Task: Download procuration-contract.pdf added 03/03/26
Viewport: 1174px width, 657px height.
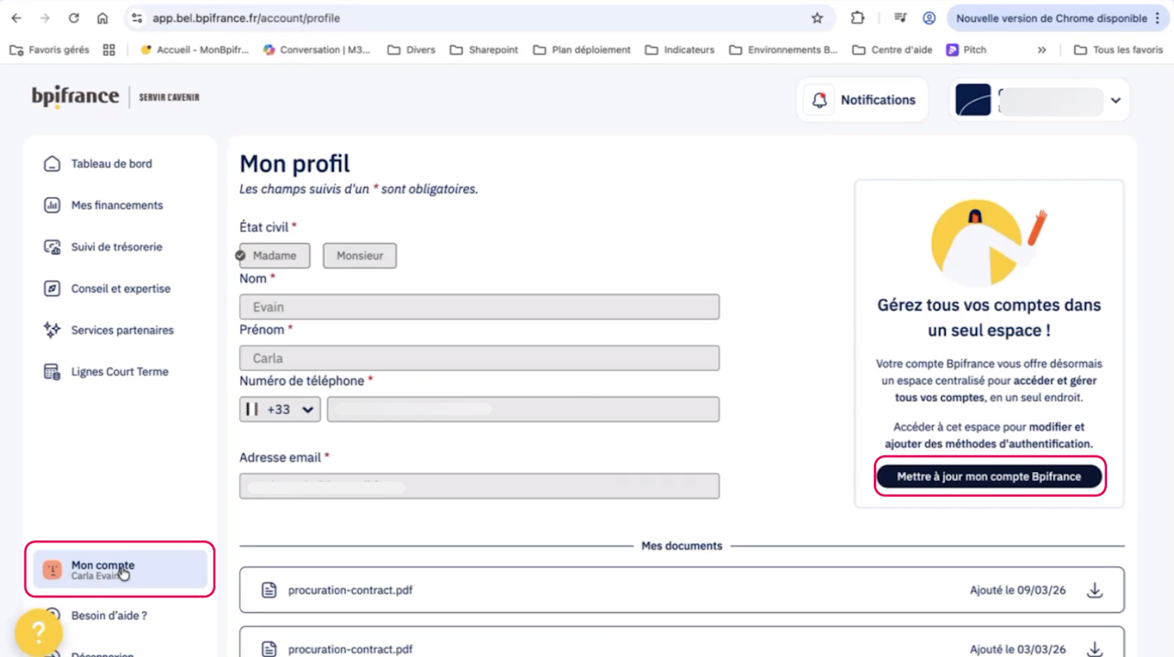Action: click(1094, 649)
